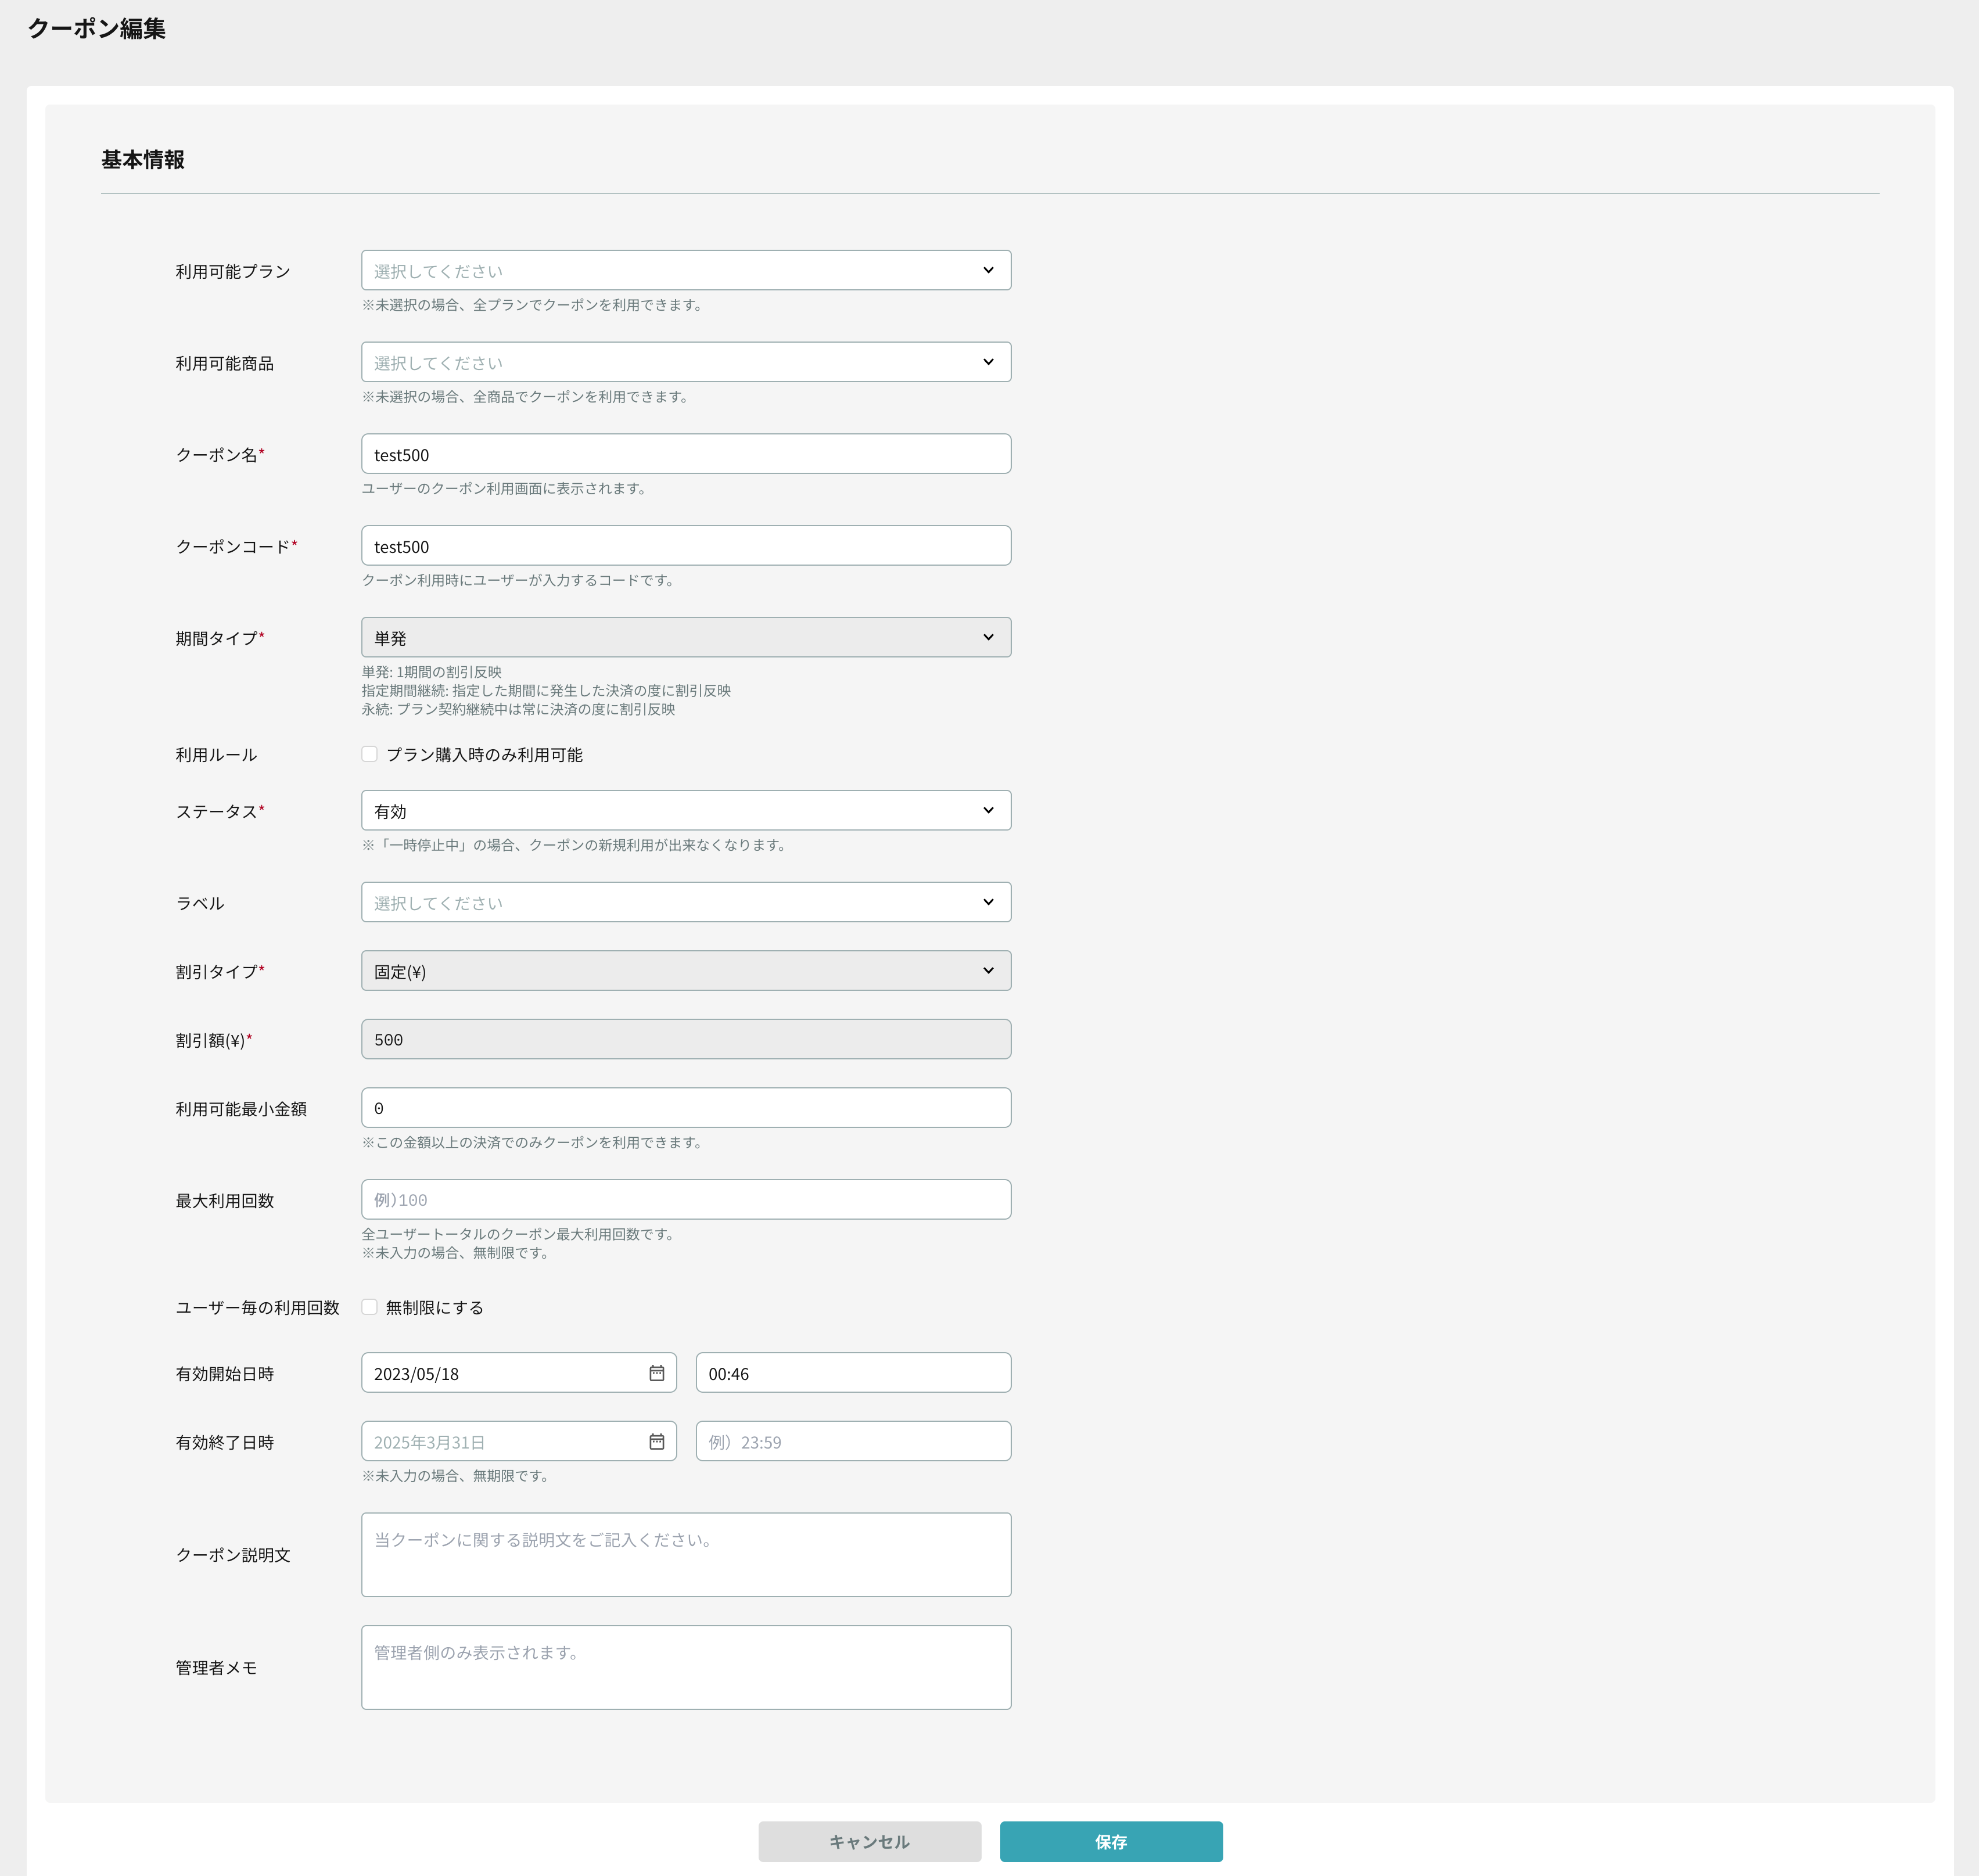Focus the クーポンコード input field
Image resolution: width=1979 pixels, height=1876 pixels.
pyautogui.click(x=686, y=546)
